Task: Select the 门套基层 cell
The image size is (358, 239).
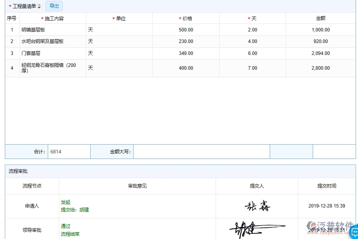Action: [53, 53]
